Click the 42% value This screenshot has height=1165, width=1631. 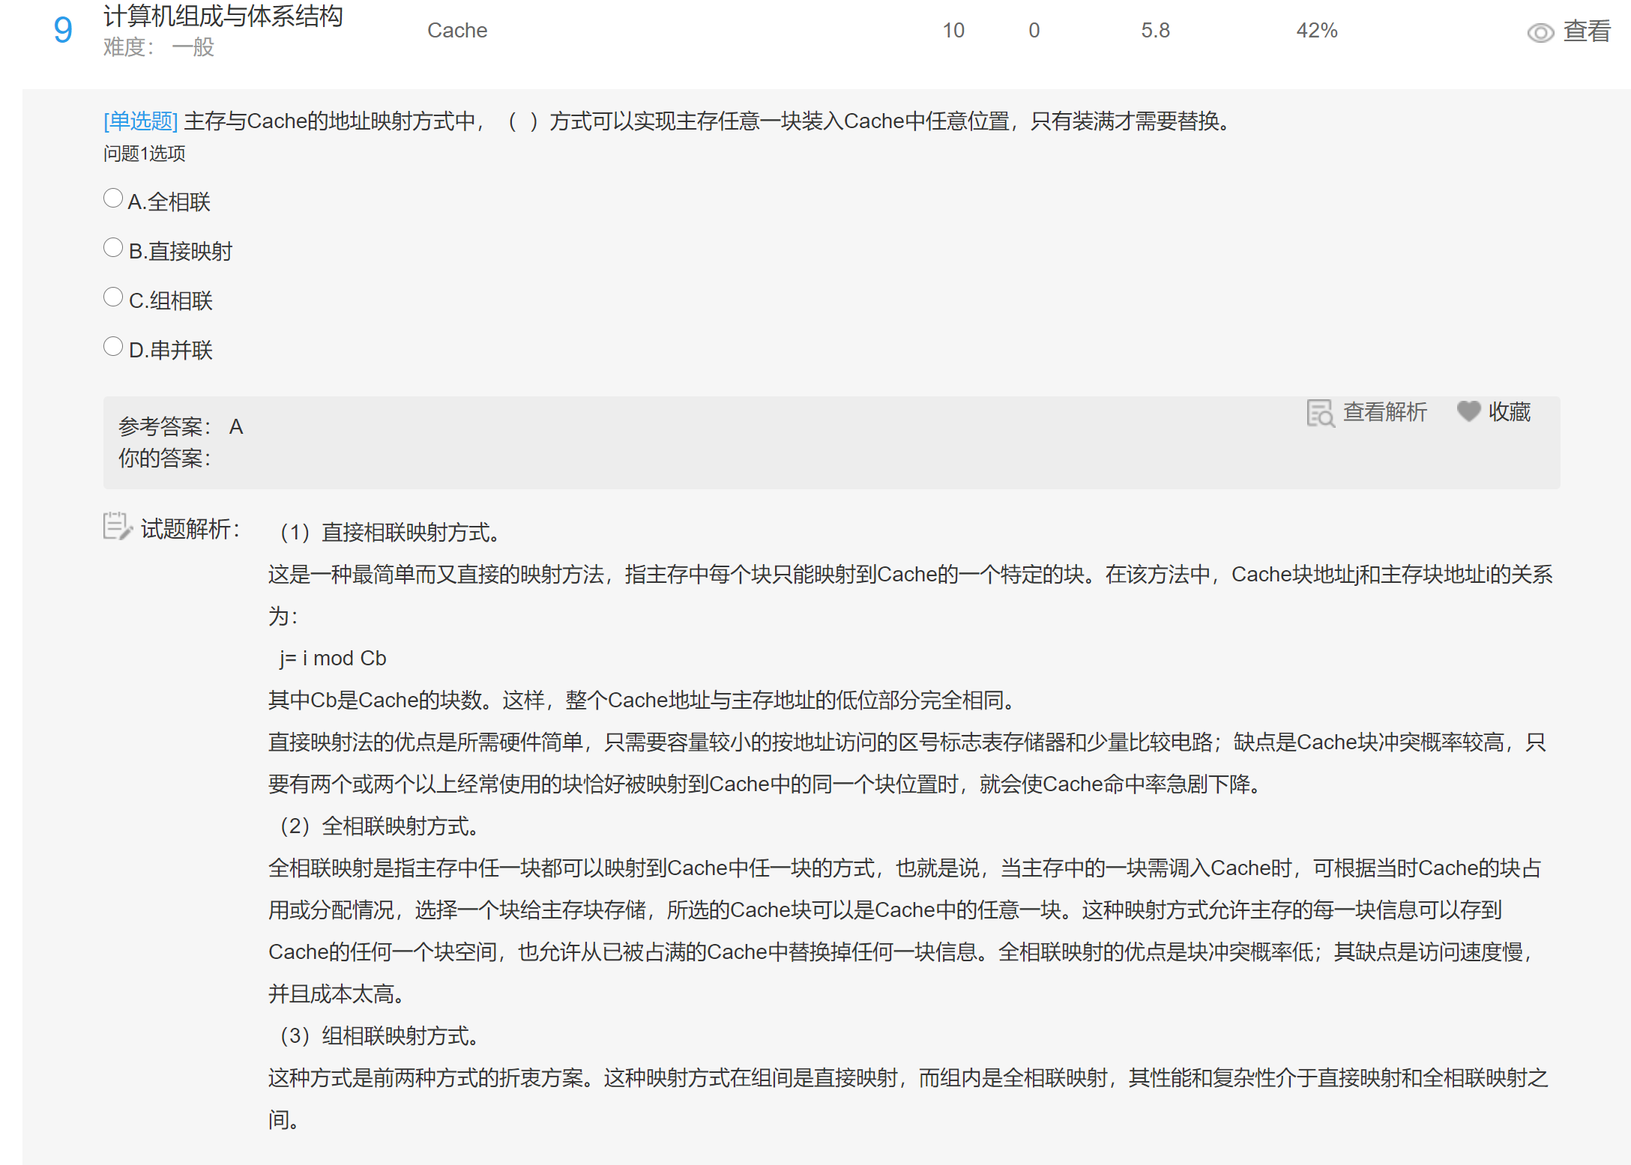[x=1317, y=31]
